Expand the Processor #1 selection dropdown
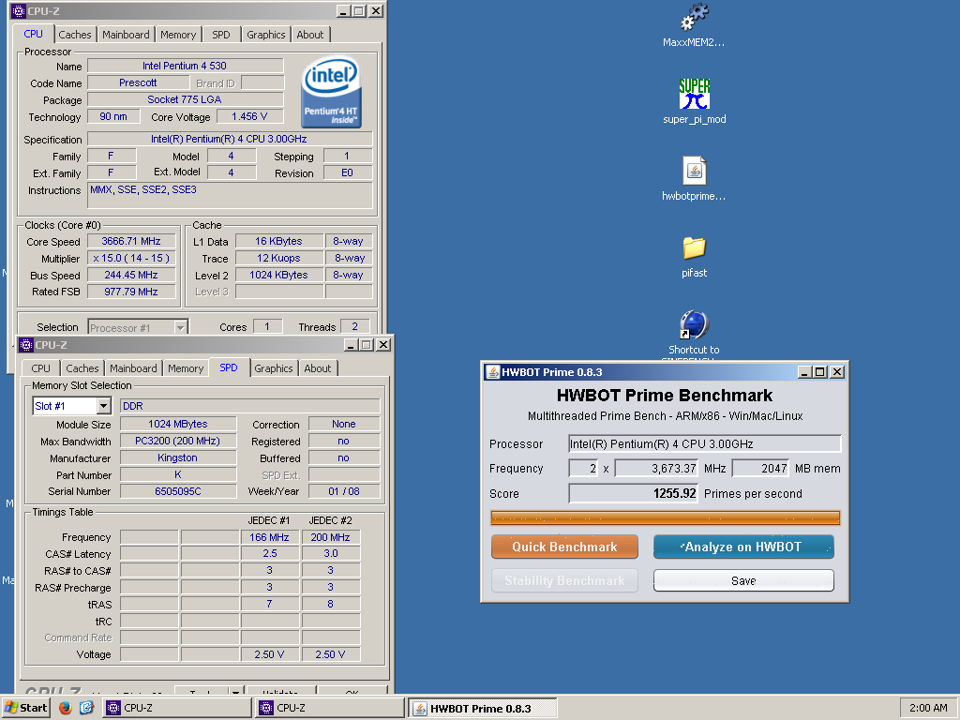Image resolution: width=960 pixels, height=720 pixels. [x=180, y=327]
